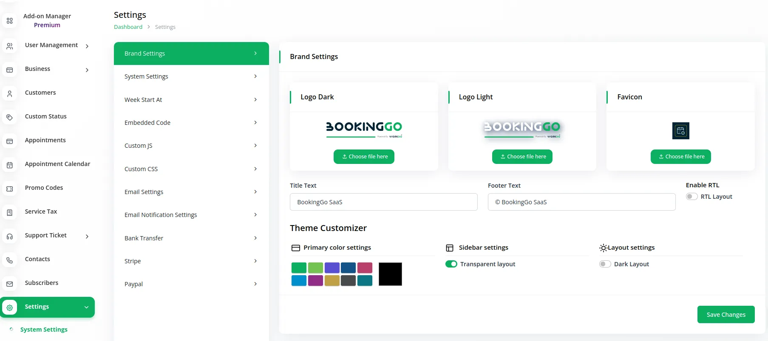Click the User Management people icon

pos(10,46)
